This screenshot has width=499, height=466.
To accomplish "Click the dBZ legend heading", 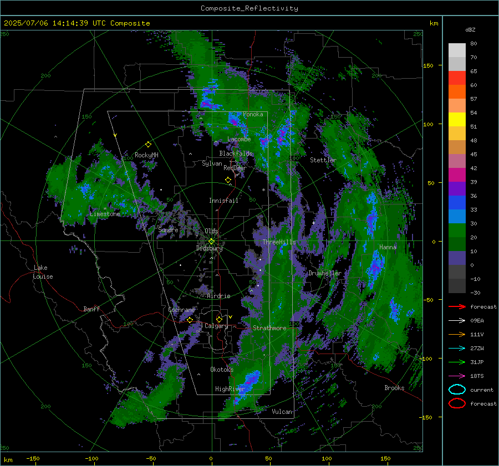I will point(470,29).
